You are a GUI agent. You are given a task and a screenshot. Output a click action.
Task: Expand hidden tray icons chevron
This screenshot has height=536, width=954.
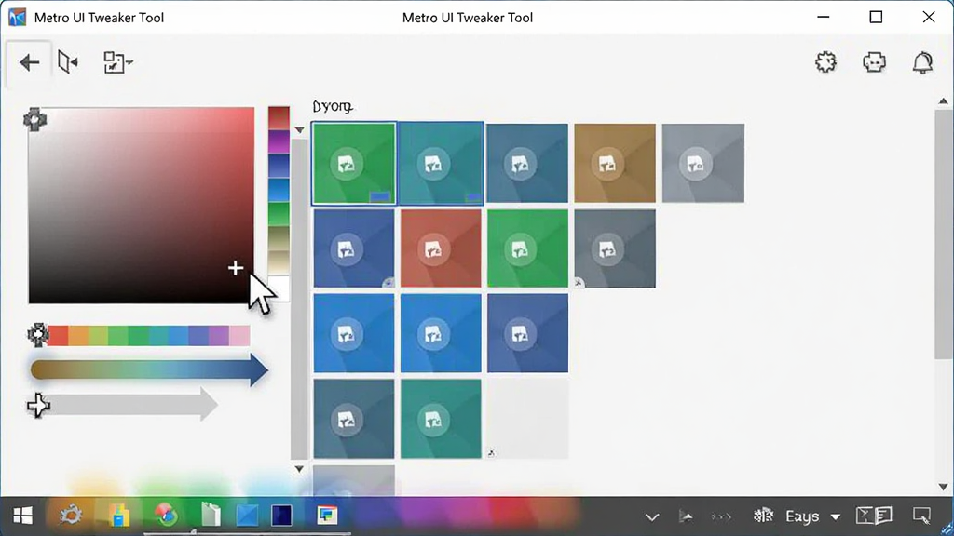coord(651,517)
